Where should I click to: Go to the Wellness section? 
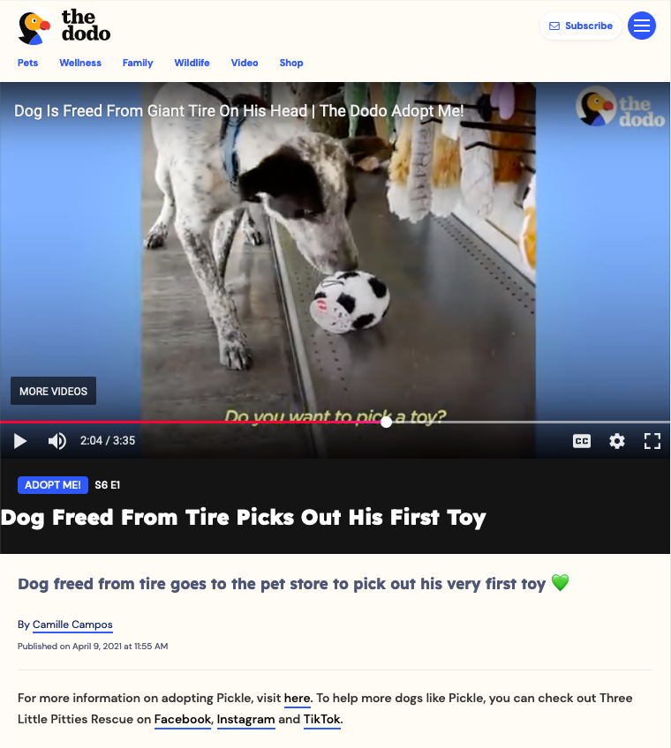pyautogui.click(x=80, y=63)
